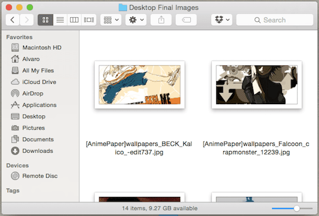The image size is (319, 216).
Task: Adjust the icon size slider
Action: [296, 208]
